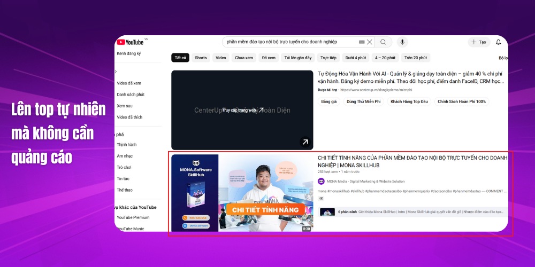
Task: Select the Tất cả filter chip
Action: (180, 58)
